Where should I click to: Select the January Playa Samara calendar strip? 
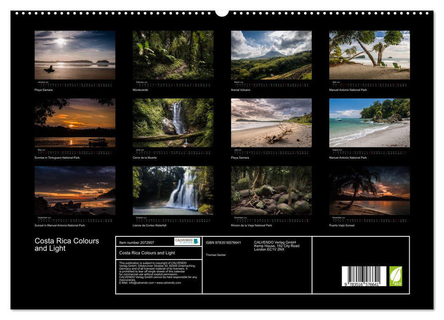[x=75, y=83]
